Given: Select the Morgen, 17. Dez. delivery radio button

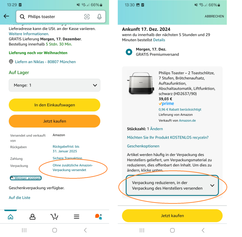Looking at the screenshot, I should point(129,52).
